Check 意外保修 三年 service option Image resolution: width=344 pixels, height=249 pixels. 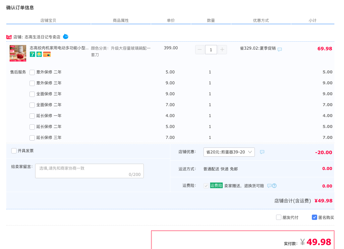tap(32, 83)
